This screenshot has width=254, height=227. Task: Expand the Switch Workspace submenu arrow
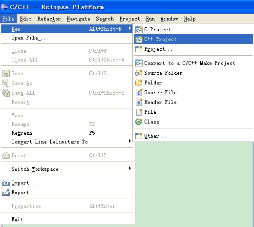pyautogui.click(x=130, y=168)
